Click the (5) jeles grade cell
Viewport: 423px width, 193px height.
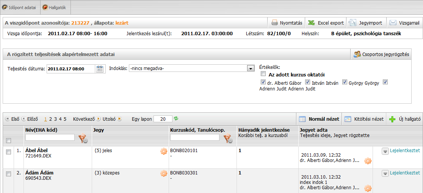coord(103,151)
